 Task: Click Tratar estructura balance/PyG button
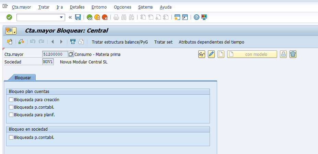point(120,42)
